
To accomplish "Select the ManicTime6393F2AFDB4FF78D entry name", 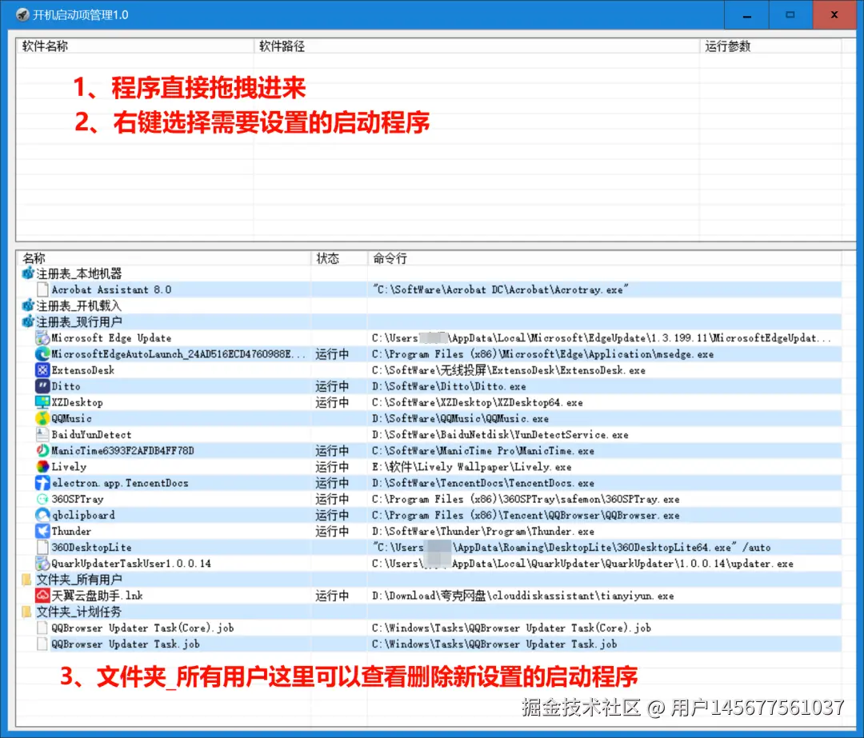I will click(x=123, y=450).
